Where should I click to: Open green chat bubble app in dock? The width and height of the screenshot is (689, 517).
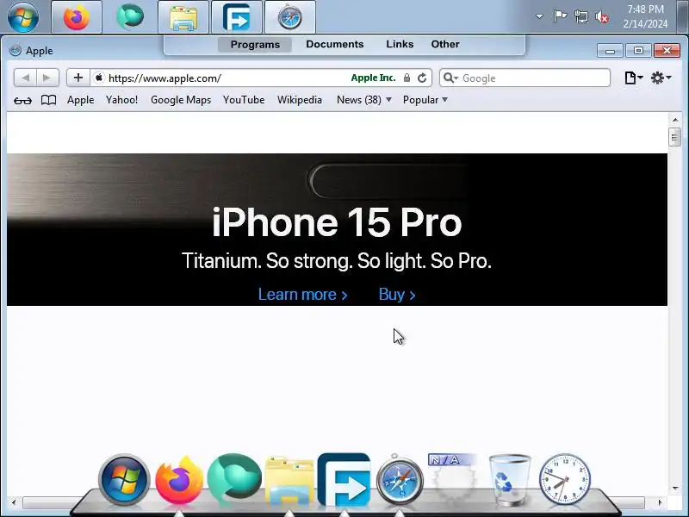pyautogui.click(x=234, y=478)
